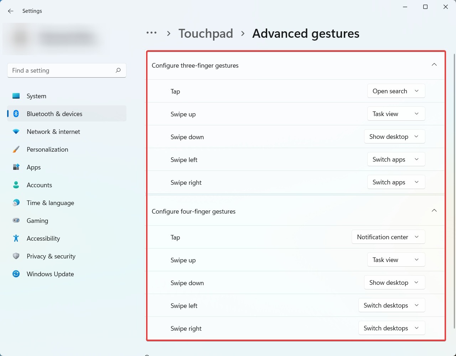456x356 pixels.
Task: Select the Apps settings icon
Action: click(x=16, y=167)
